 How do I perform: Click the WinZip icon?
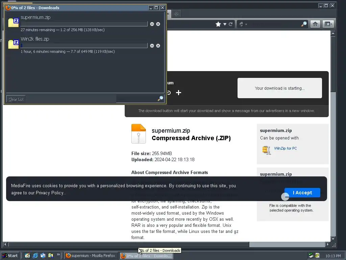click(267, 150)
